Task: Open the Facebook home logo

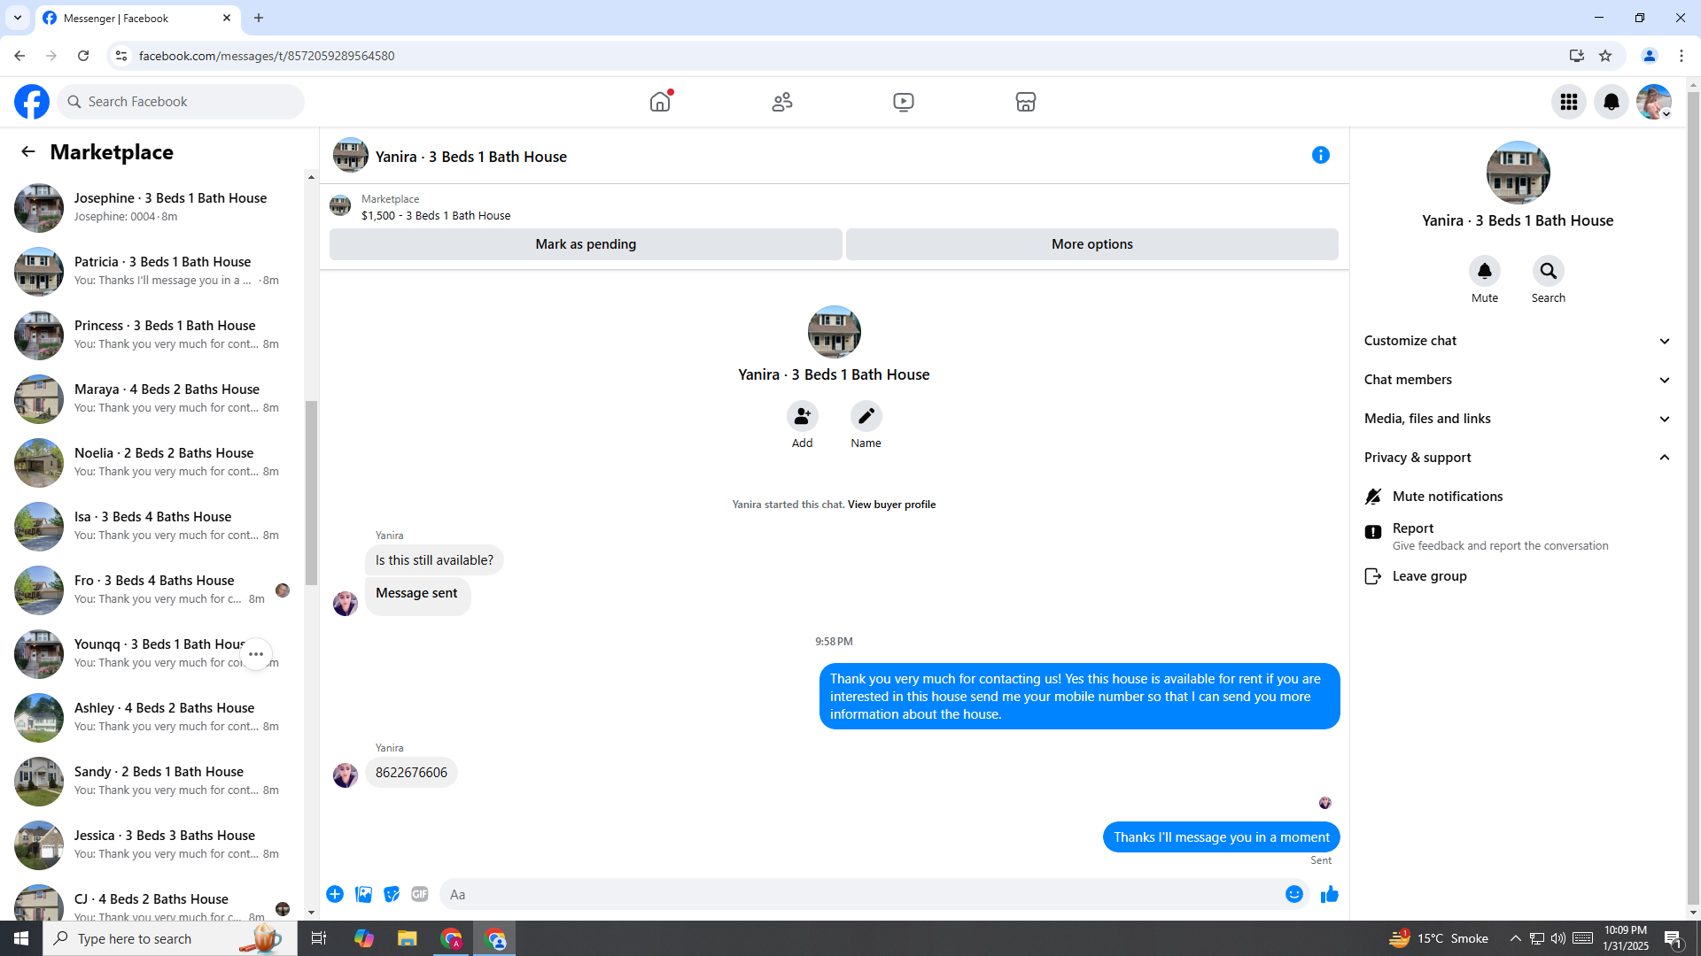Action: pos(32,102)
